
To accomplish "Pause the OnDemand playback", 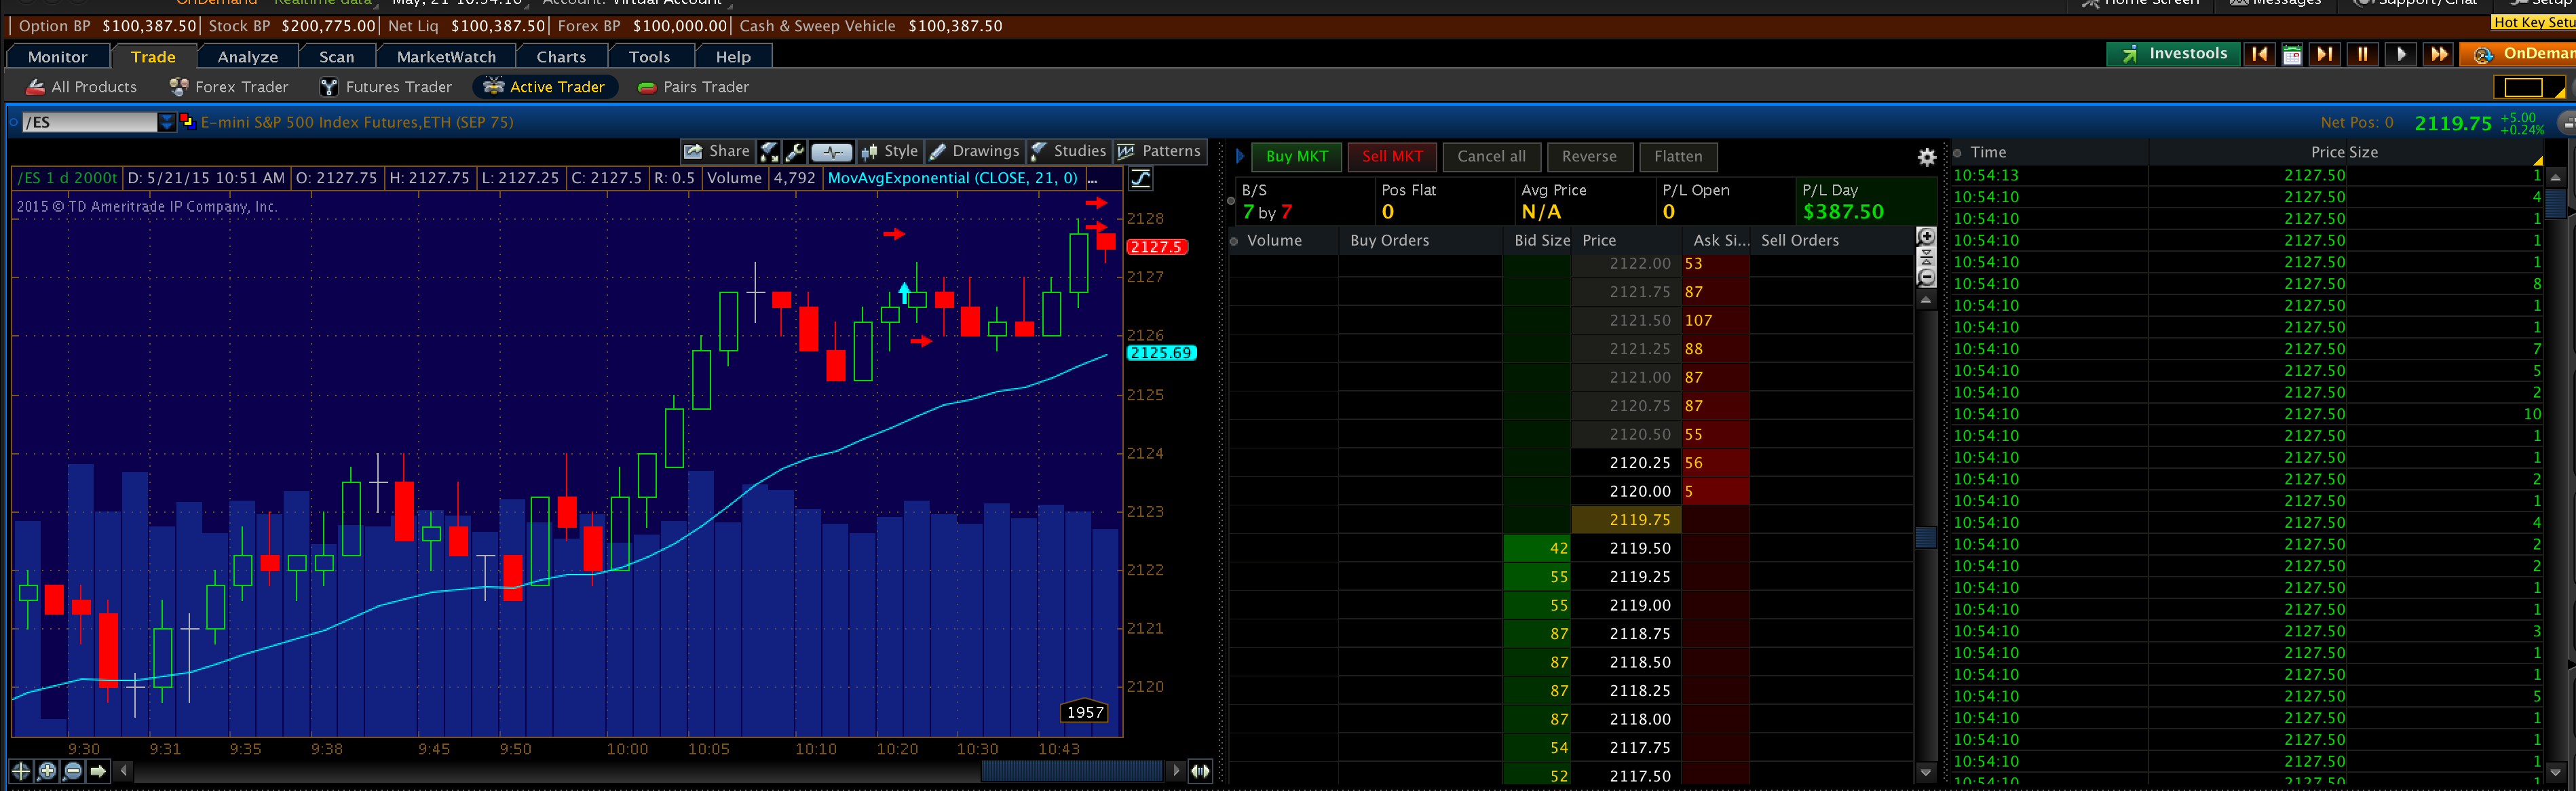I will [2363, 54].
